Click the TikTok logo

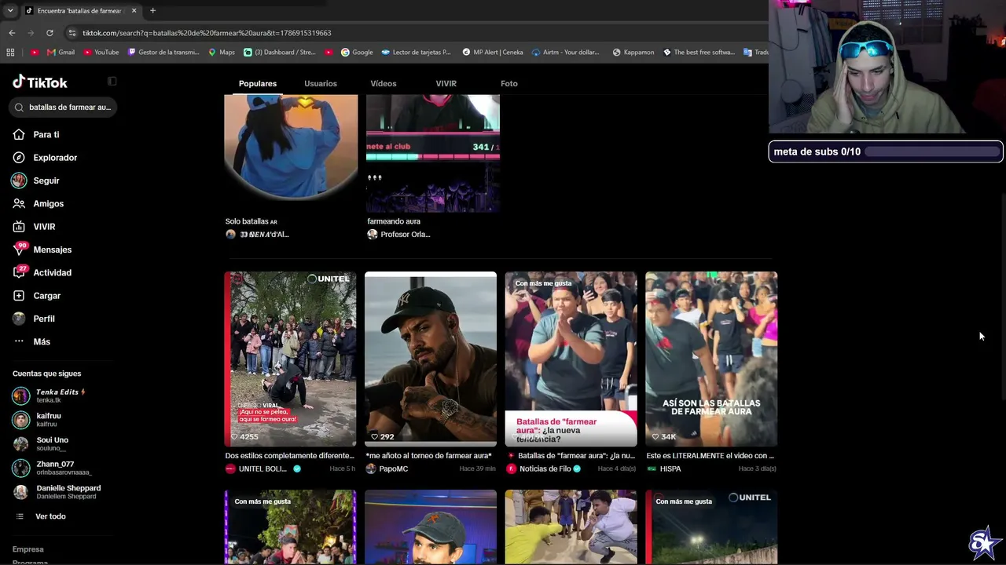[40, 82]
